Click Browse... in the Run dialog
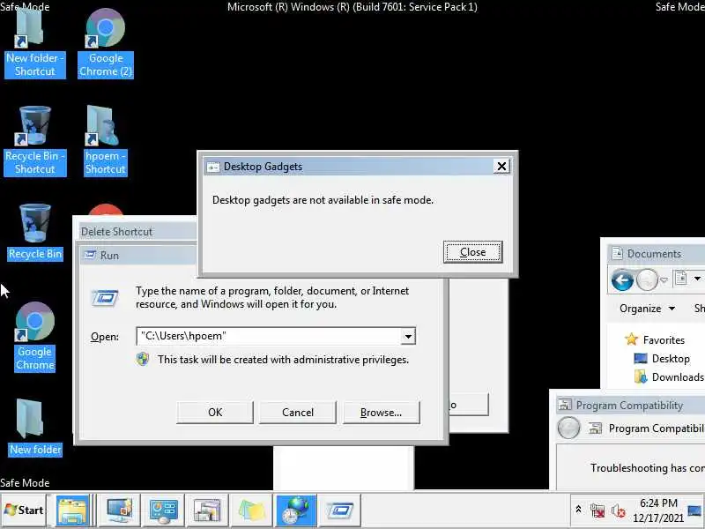 [382, 413]
